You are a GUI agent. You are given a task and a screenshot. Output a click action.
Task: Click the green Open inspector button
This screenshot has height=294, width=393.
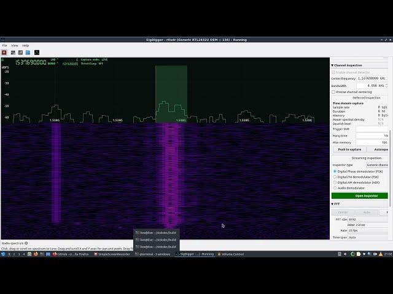360,196
